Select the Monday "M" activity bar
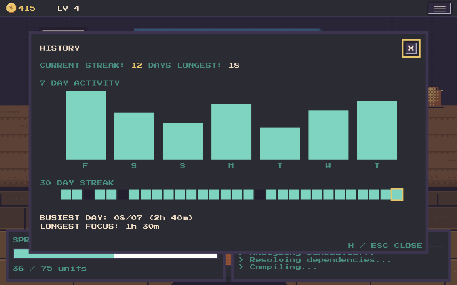Screen dimensions: 457x285 coord(231,132)
